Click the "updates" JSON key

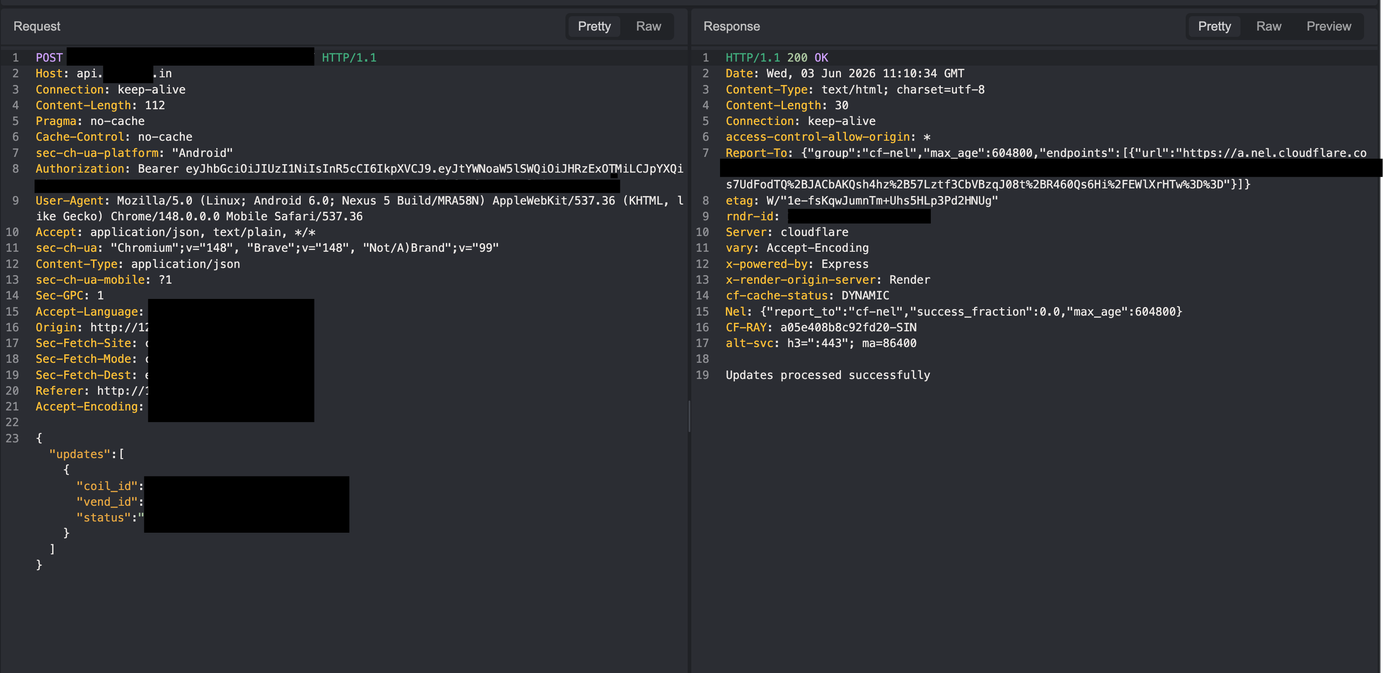pos(80,455)
